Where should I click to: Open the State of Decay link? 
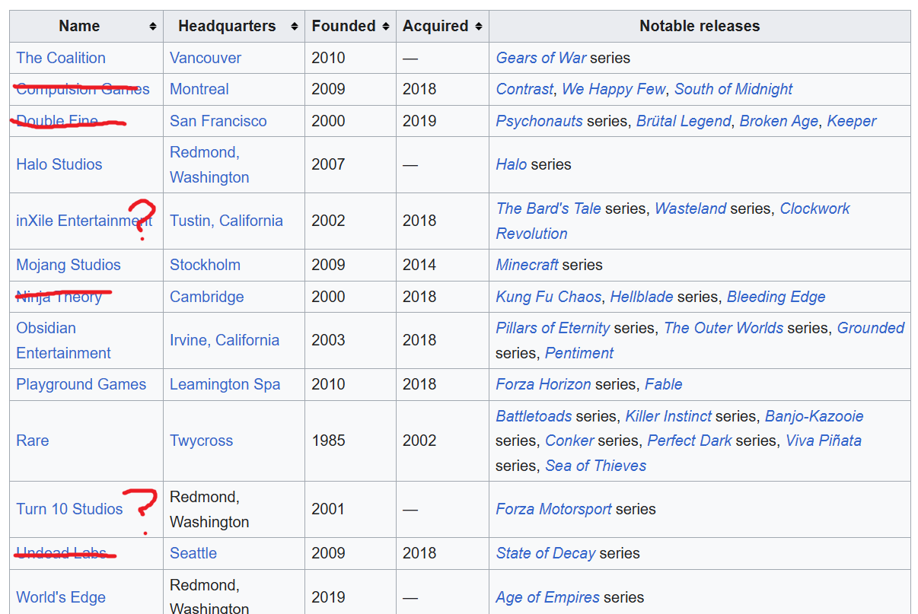coord(546,553)
